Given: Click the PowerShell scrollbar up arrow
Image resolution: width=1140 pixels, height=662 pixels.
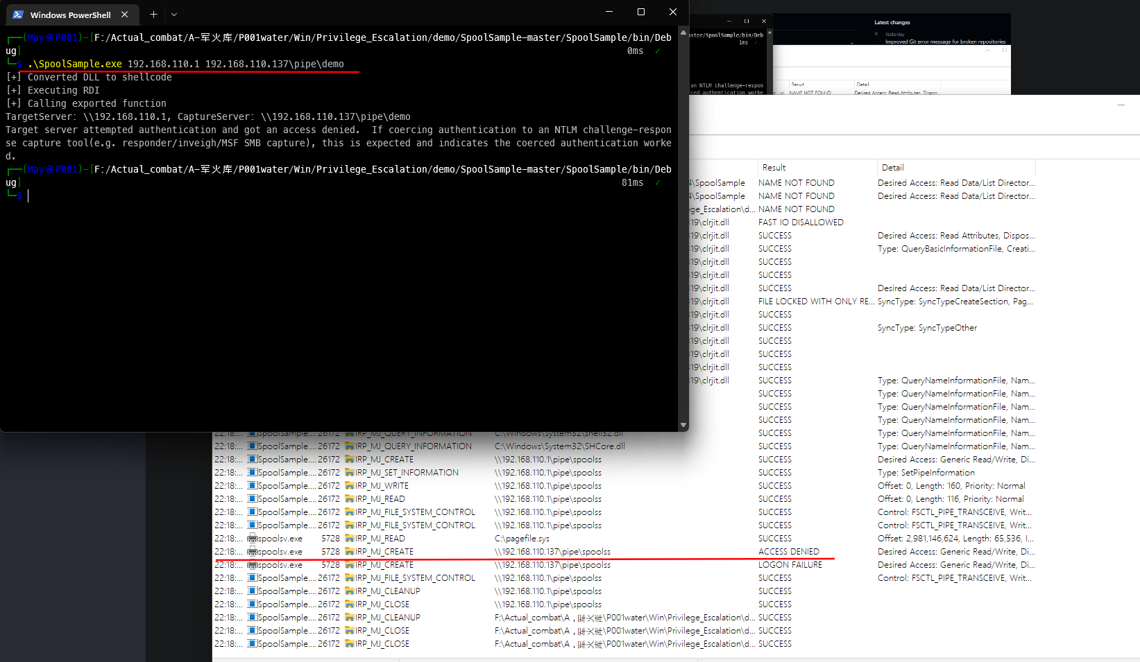Looking at the screenshot, I should (683, 33).
